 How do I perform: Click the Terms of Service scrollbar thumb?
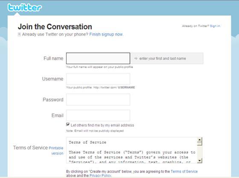point(199,144)
